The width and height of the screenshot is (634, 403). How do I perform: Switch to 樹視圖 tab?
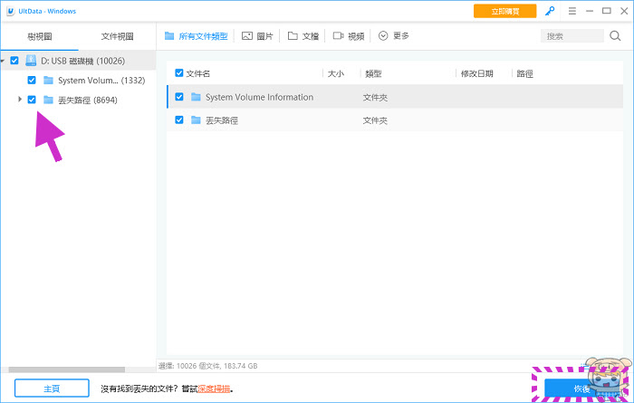40,36
